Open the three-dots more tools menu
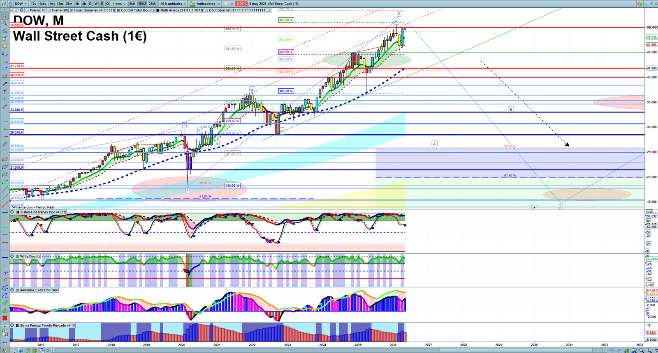This screenshot has height=353, width=658. 5,342
